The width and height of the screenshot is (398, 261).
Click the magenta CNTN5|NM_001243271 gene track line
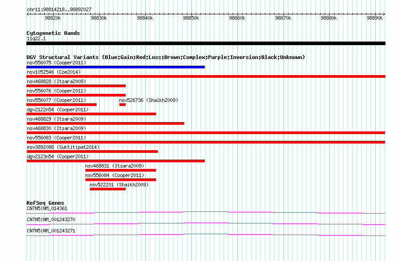(206, 235)
